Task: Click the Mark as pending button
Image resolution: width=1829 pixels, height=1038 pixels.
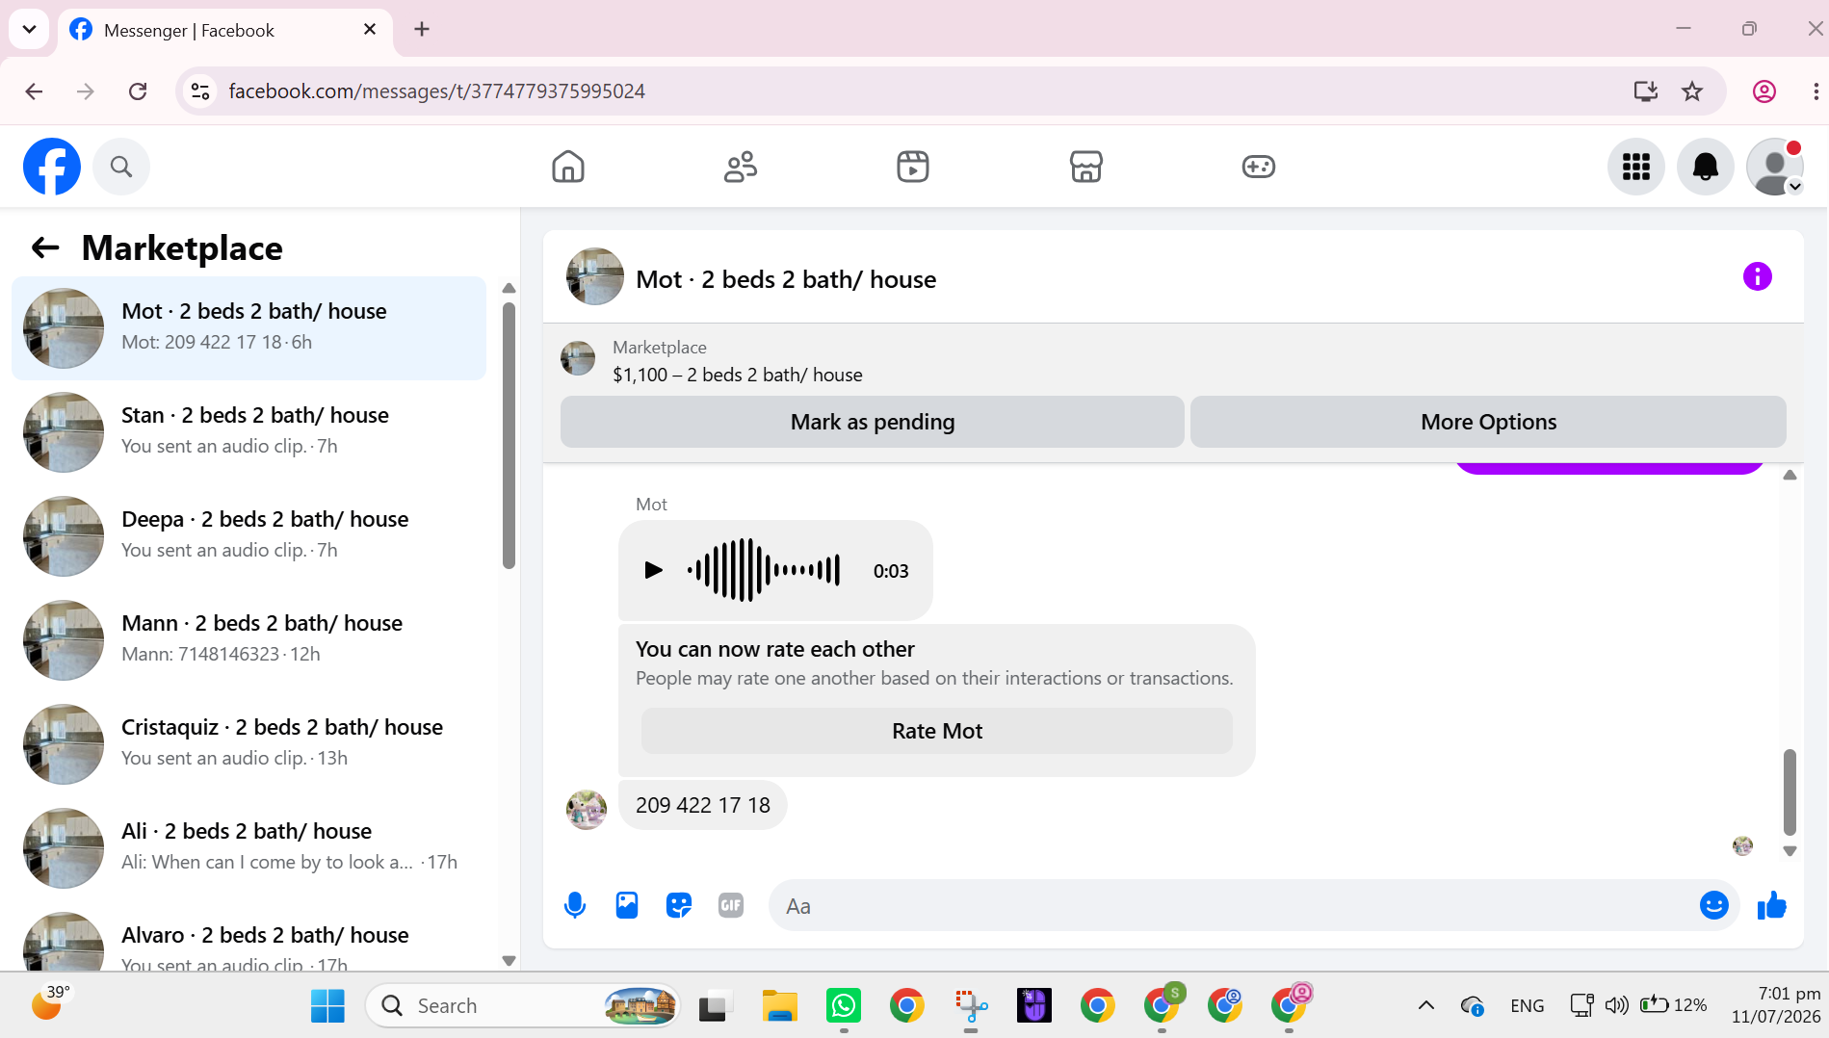Action: point(873,422)
